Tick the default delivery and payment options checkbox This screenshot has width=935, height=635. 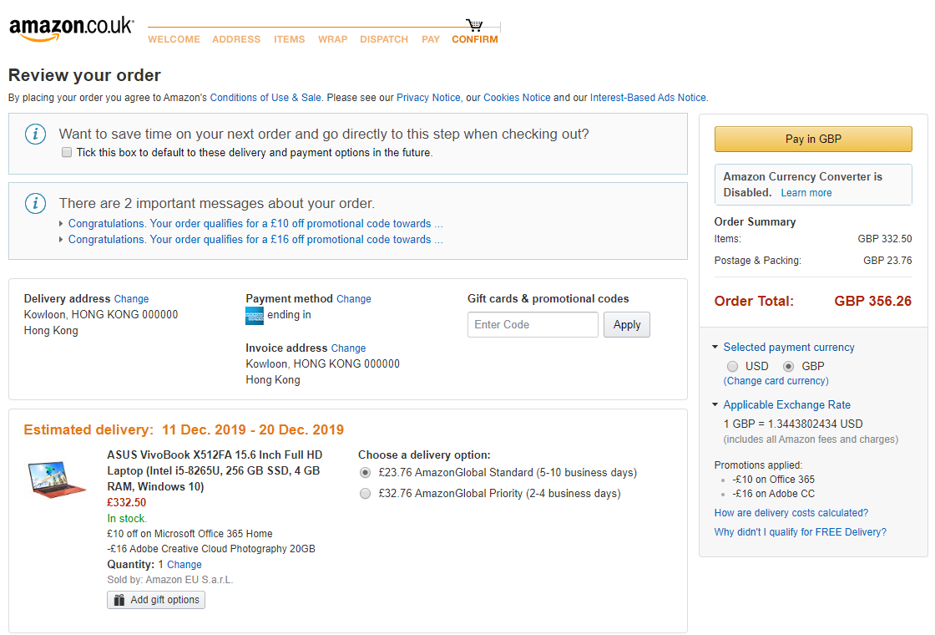coord(67,153)
